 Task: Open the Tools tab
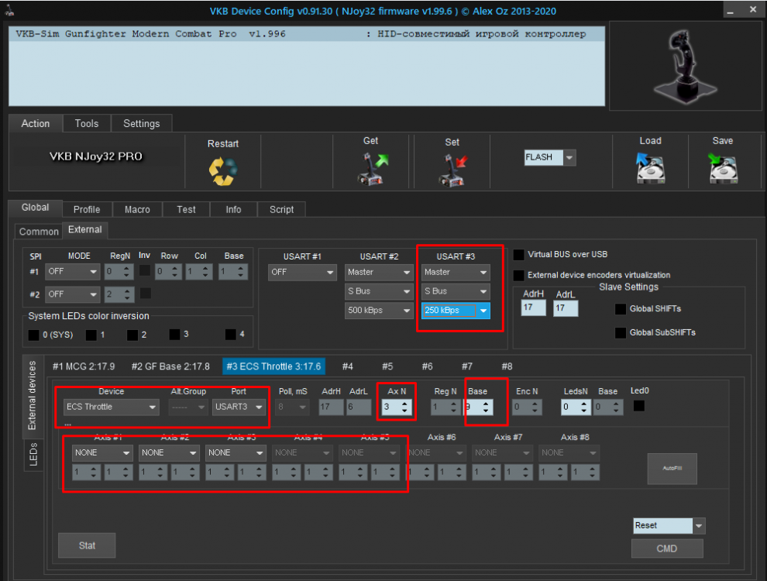87,124
